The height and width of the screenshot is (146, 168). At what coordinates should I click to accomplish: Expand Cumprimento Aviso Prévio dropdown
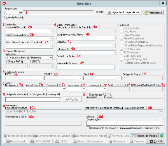click(114, 38)
